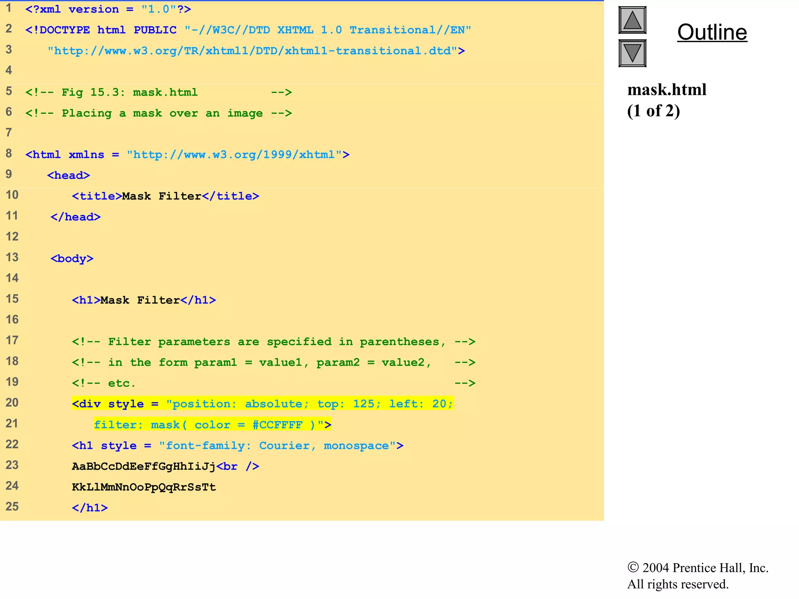
Task: Open the Outline link
Action: [712, 32]
